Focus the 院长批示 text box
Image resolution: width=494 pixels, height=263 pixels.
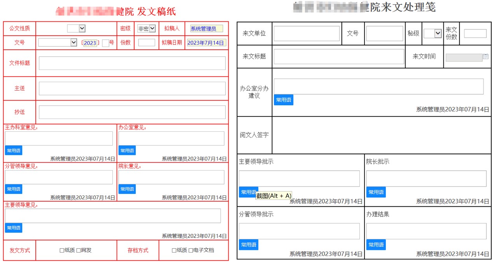pos(426,178)
